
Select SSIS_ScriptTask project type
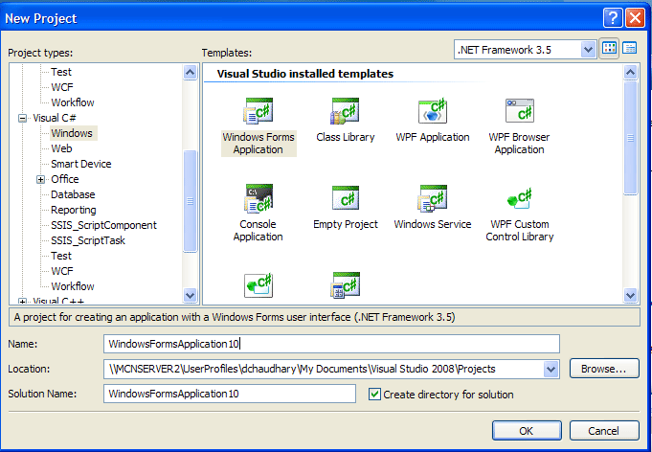pos(88,240)
